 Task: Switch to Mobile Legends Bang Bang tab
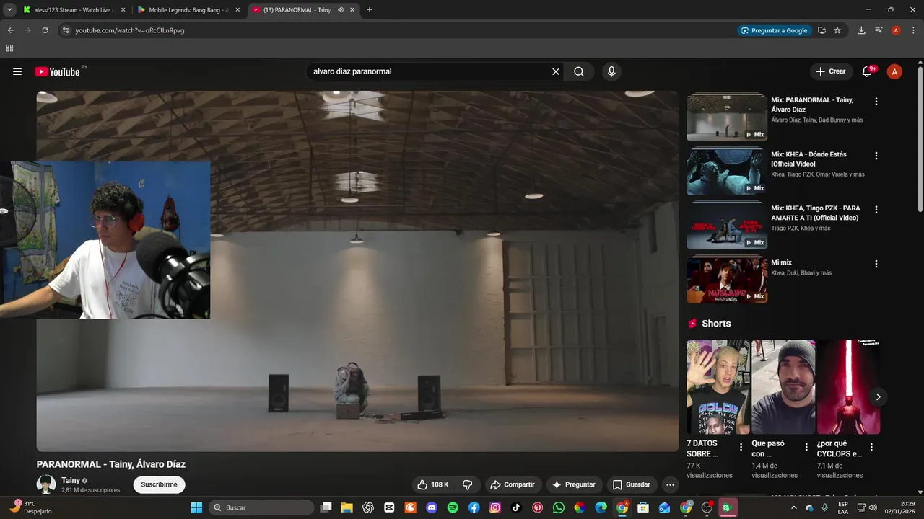click(188, 10)
